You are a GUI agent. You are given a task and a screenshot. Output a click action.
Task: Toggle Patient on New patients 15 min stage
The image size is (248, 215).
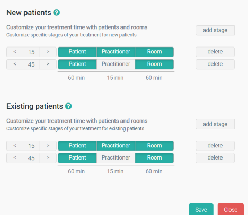(77, 52)
